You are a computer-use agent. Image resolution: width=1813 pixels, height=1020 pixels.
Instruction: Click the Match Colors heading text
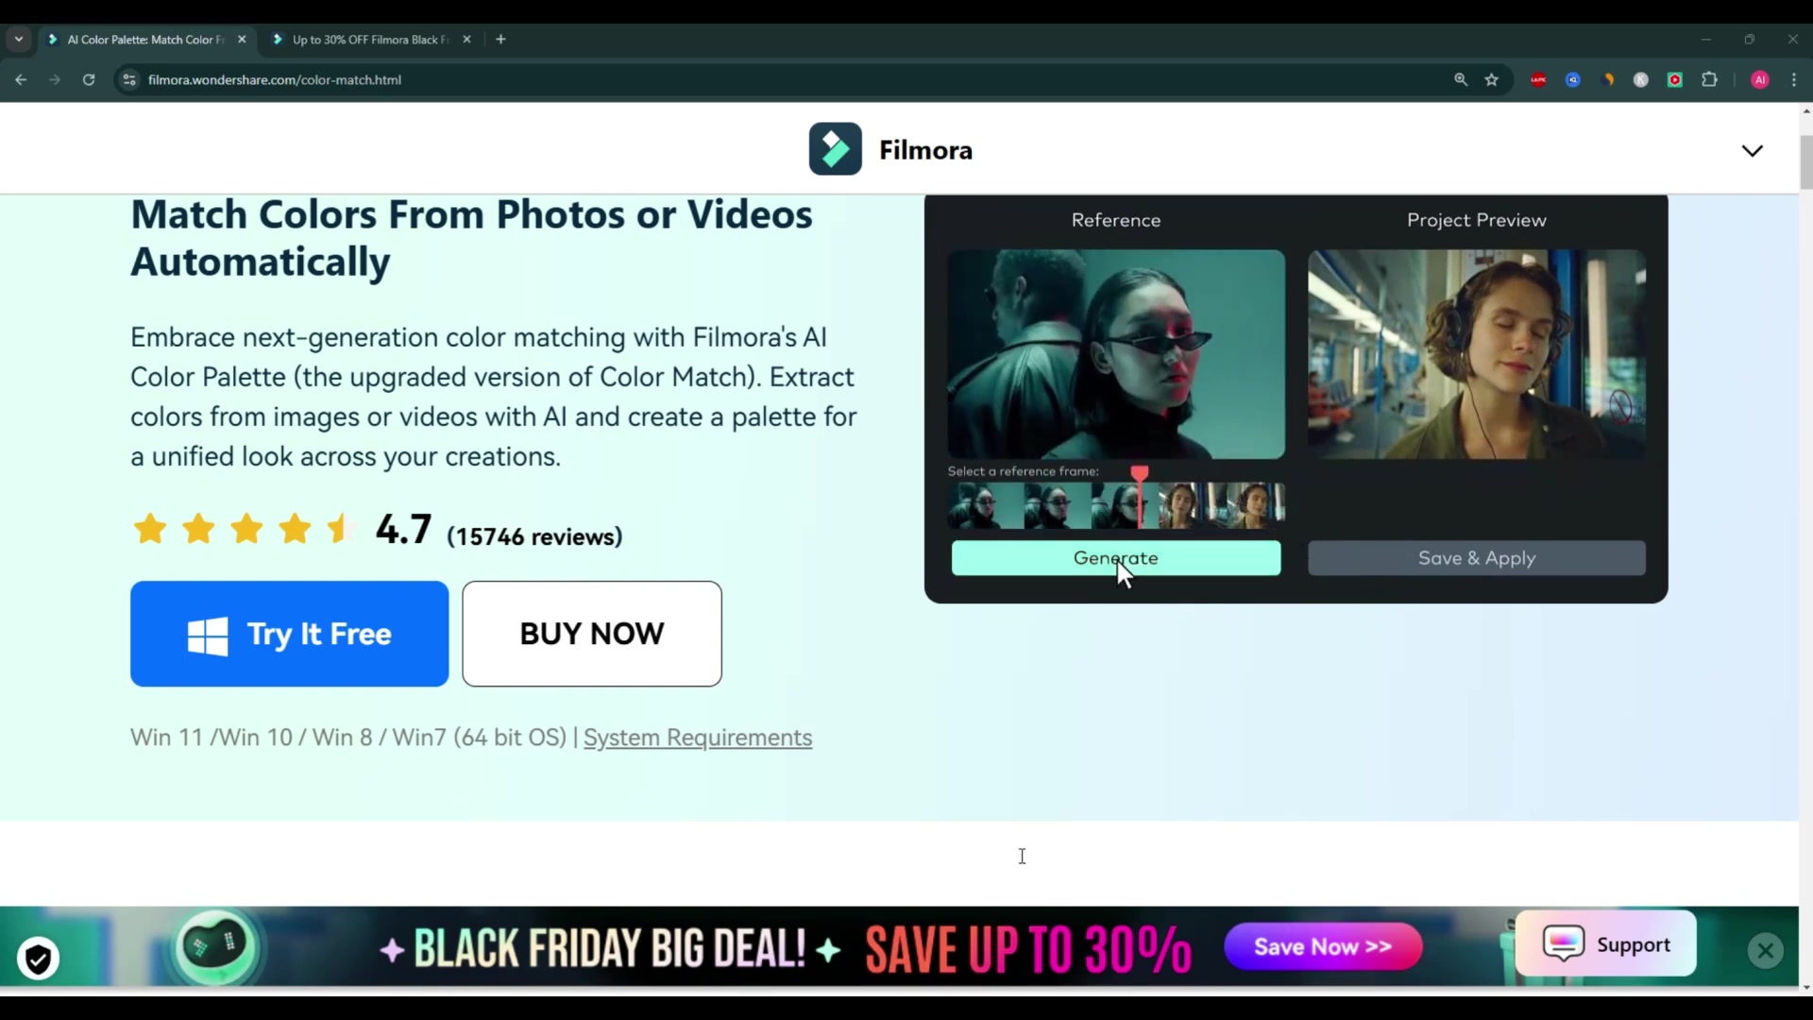471,238
